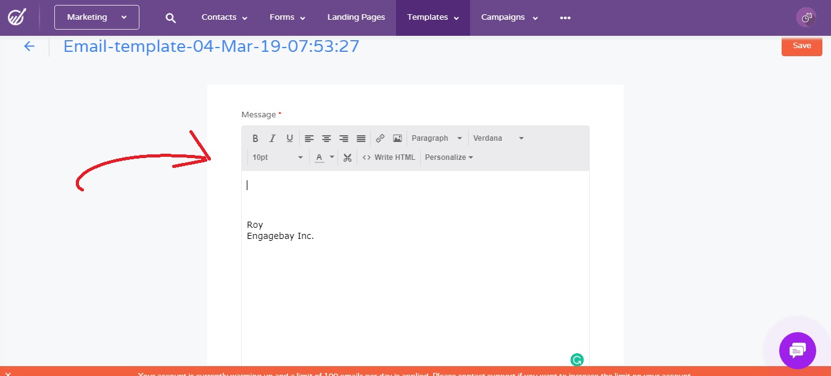Align message text to the left
Screen dimensions: 831x376
pyautogui.click(x=309, y=138)
